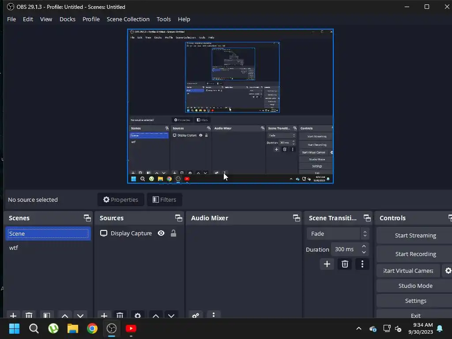Click Start Streaming
This screenshot has height=339, width=452.
coord(415,236)
